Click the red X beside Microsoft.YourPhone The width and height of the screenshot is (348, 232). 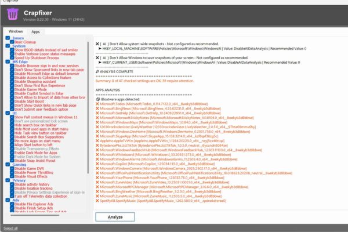coord(97,177)
